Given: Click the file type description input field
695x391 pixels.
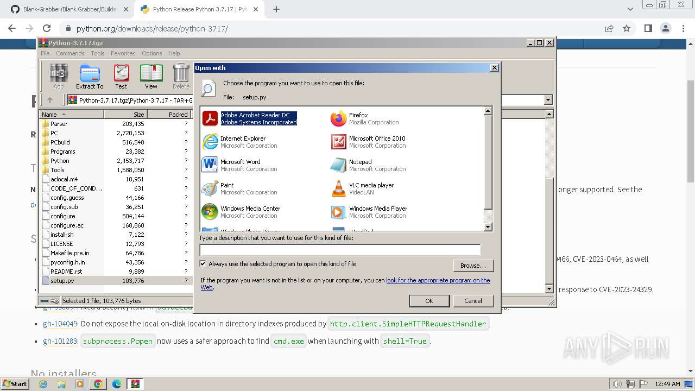Looking at the screenshot, I should click(x=340, y=250).
